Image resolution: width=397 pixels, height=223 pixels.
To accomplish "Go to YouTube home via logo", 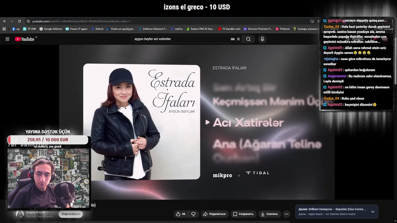I will pos(25,39).
